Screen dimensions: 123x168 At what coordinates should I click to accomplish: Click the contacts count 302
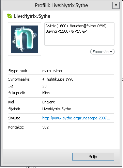[45, 127]
